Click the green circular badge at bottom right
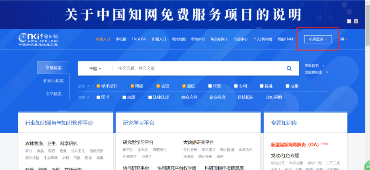 pyautogui.click(x=368, y=166)
